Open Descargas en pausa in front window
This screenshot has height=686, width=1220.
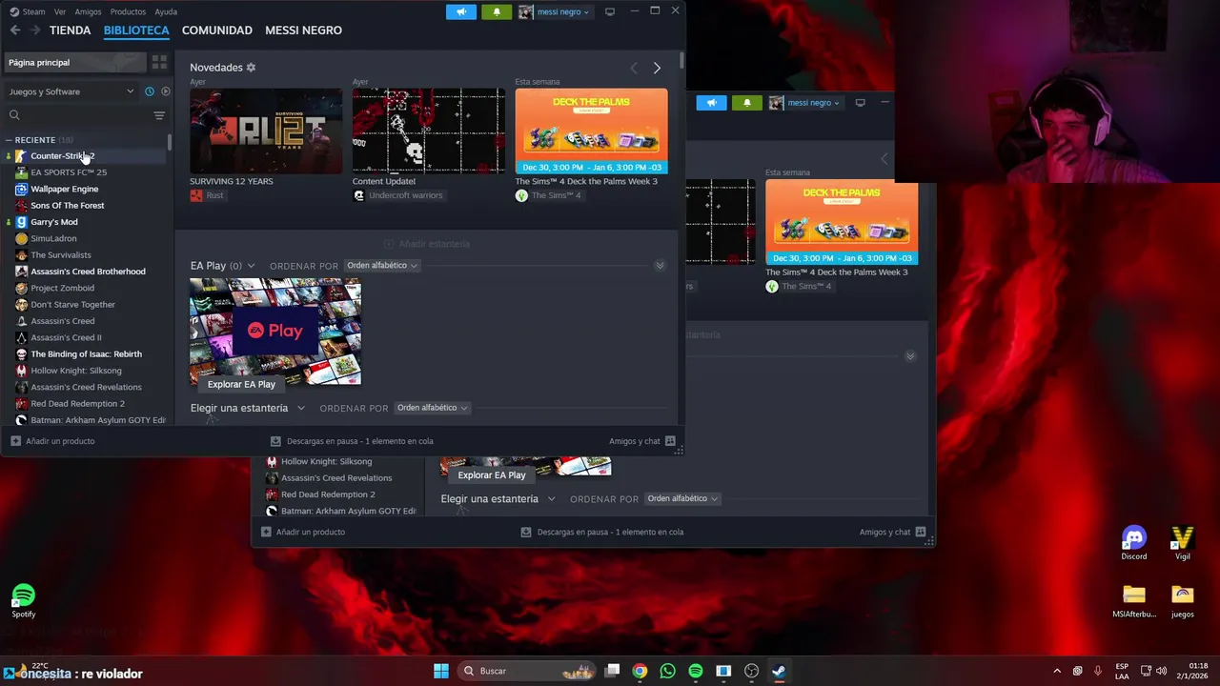[x=352, y=441]
